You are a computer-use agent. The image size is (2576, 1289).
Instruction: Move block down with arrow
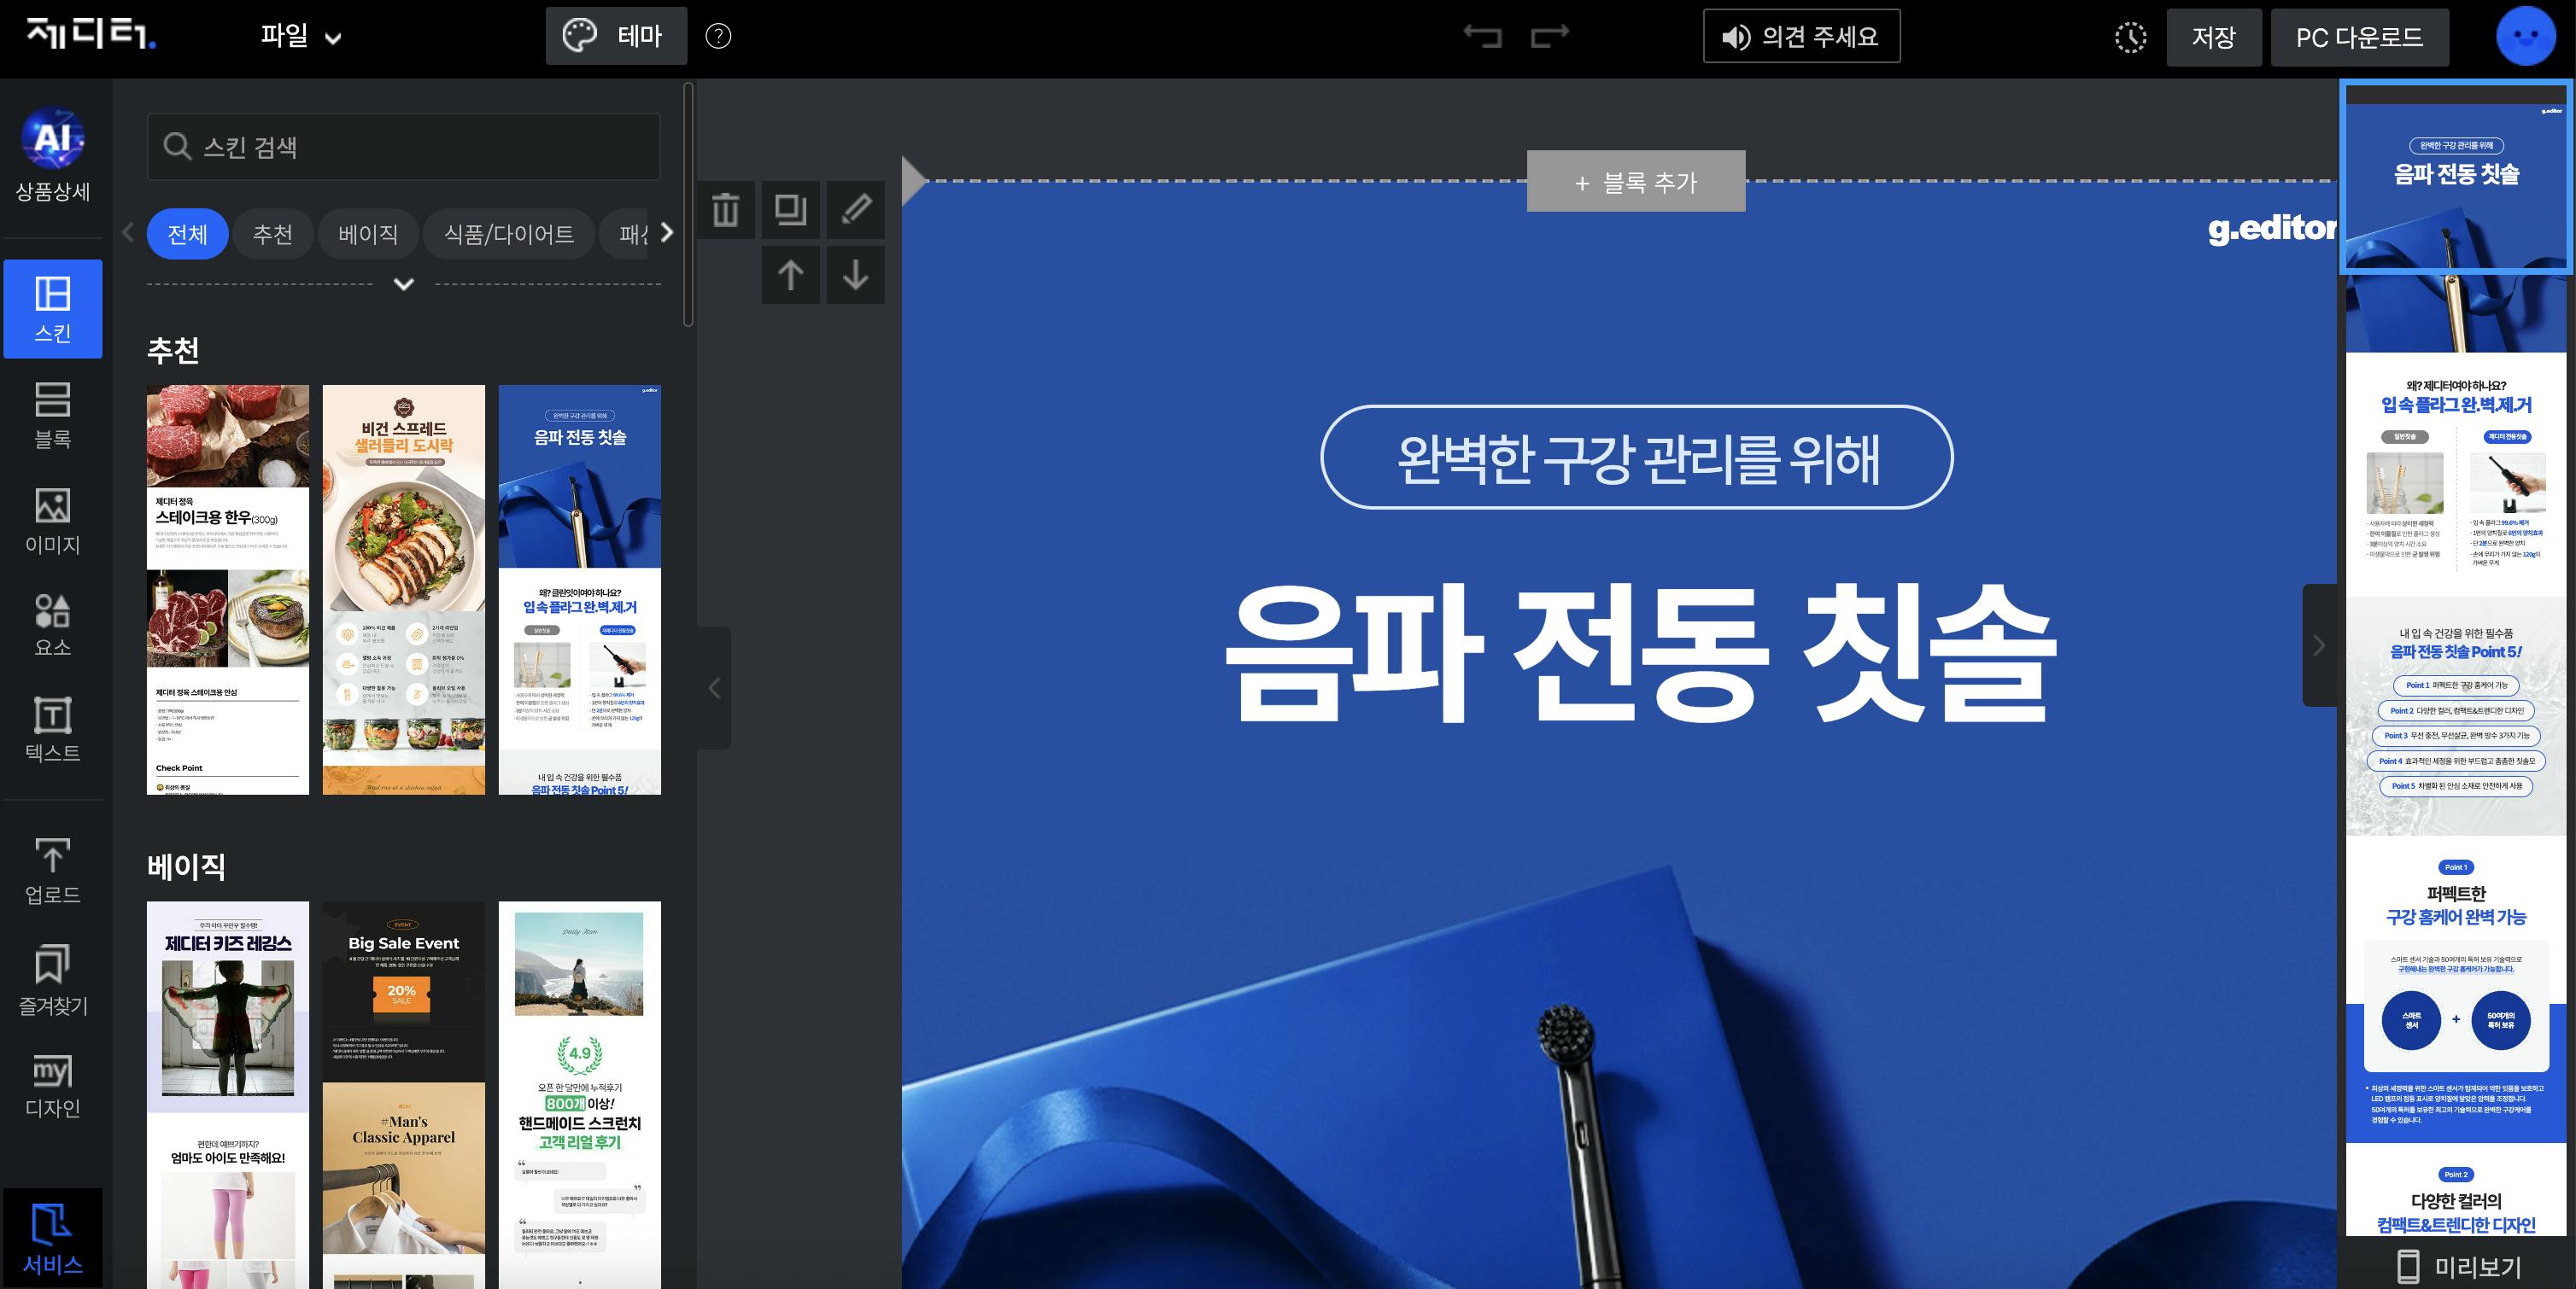pos(855,275)
